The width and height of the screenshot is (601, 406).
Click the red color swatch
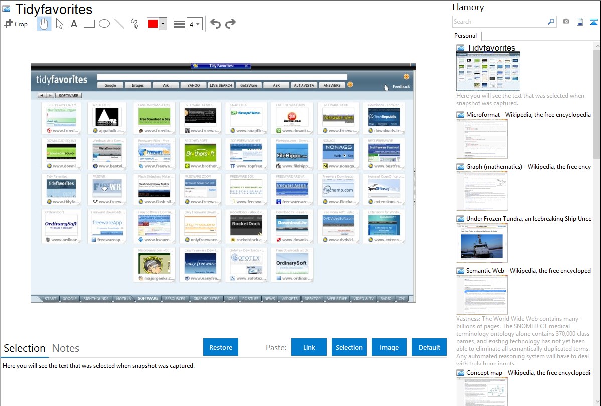point(153,24)
